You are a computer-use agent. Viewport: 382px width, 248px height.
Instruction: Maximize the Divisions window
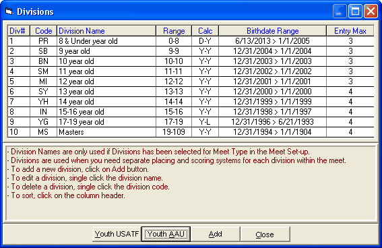(x=355, y=11)
